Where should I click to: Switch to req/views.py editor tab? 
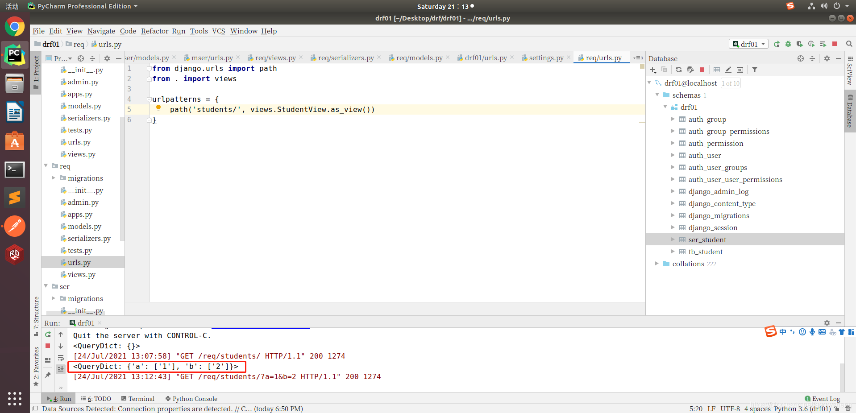(275, 58)
